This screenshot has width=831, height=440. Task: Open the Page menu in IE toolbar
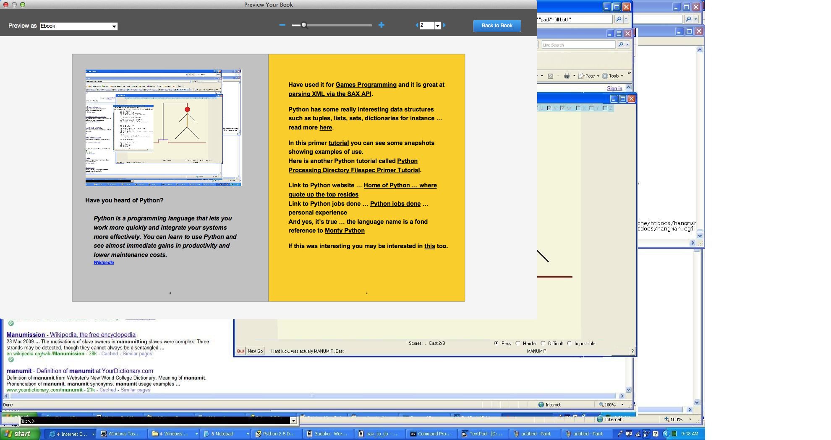589,76
